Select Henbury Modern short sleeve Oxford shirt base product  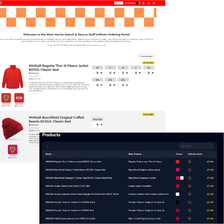click(x=148, y=194)
